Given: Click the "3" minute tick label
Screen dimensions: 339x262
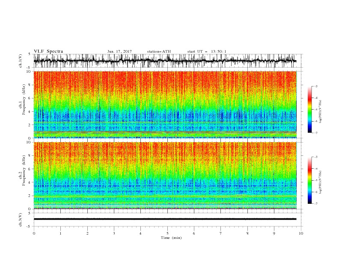Looking at the screenshot, I should click(114, 233).
